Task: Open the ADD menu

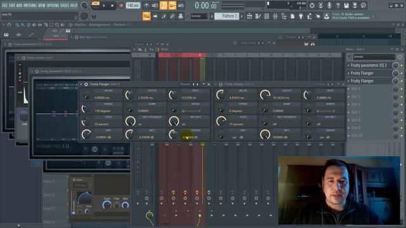Action: pyautogui.click(x=20, y=5)
